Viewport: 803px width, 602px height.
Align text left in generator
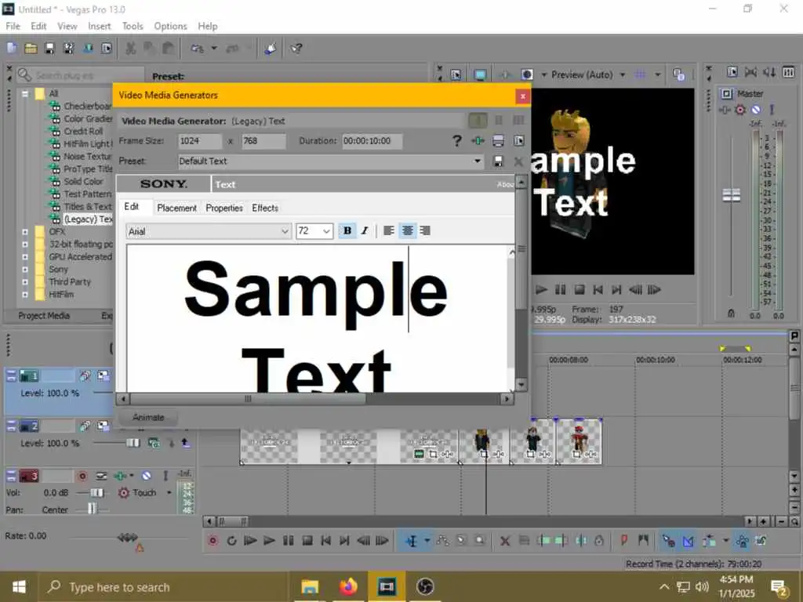coord(389,231)
